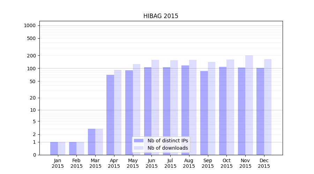Click the Nov 2015 downloads bar
The width and height of the screenshot is (314, 174).
(x=249, y=105)
